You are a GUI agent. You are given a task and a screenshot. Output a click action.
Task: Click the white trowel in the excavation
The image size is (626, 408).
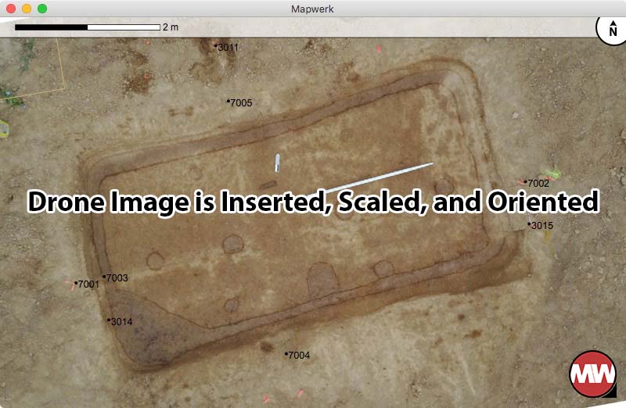tap(277, 163)
